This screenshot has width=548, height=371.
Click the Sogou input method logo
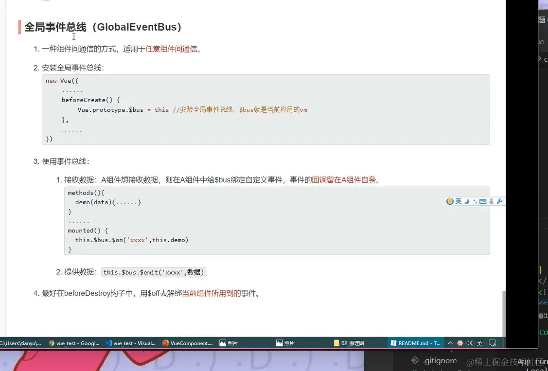click(x=451, y=201)
